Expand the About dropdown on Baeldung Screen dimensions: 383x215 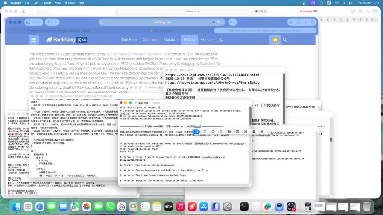(207, 40)
